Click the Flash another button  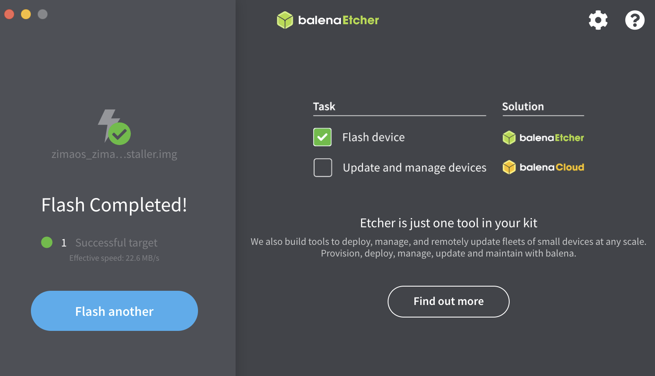114,311
